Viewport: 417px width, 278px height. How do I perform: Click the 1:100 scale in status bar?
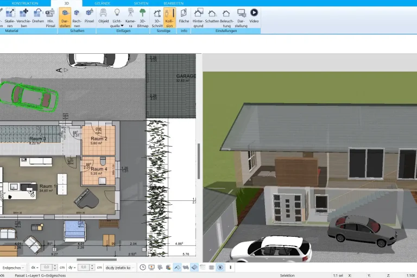click(410, 275)
